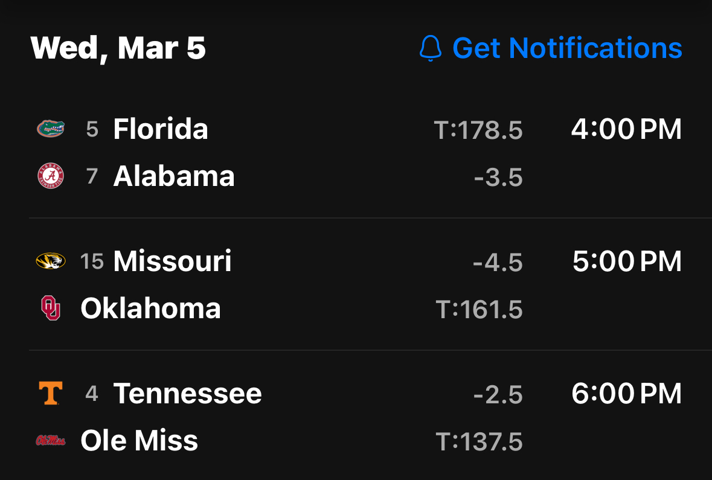Click the Florida Gators logo
Viewport: 712px width, 480px height.
point(51,129)
